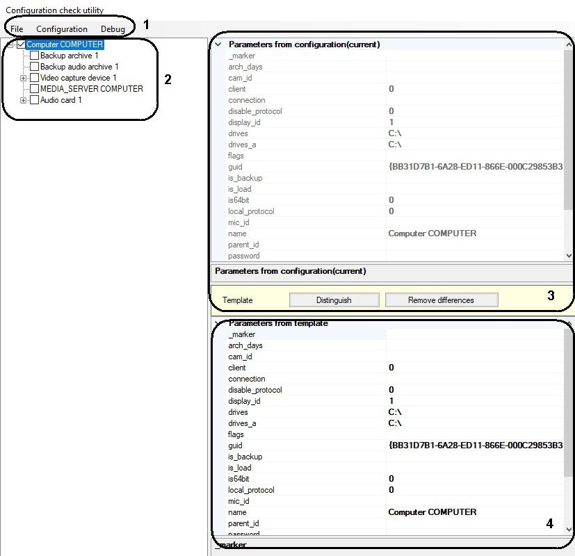Select drives row in template parameters

click(x=395, y=412)
